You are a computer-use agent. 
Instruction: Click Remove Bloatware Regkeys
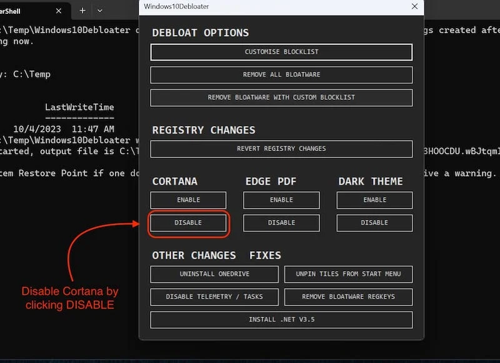[x=348, y=297]
